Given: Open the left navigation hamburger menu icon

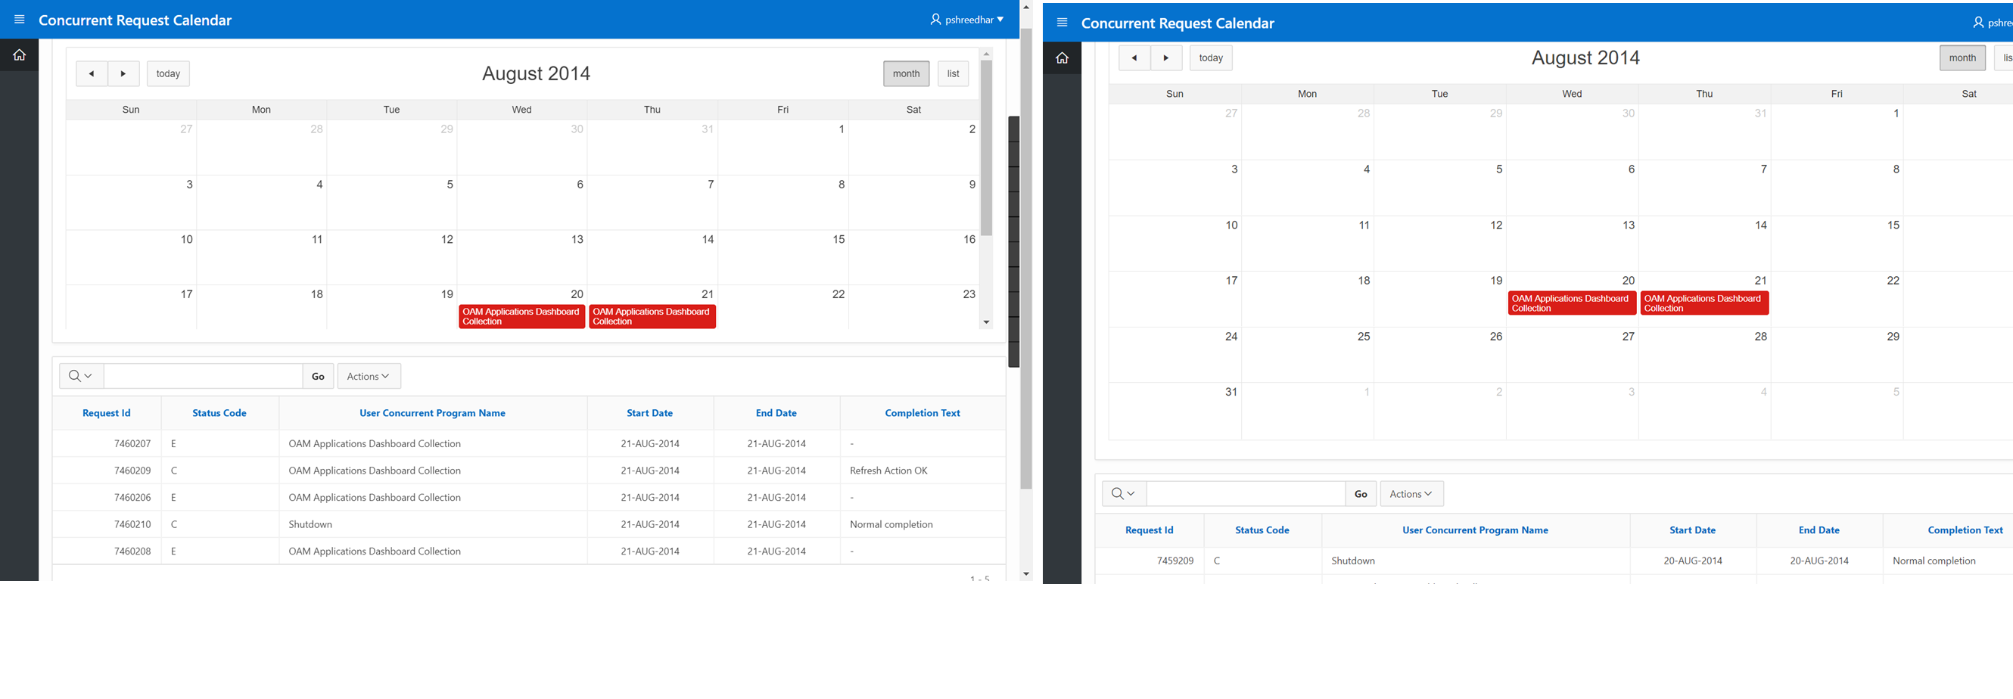Looking at the screenshot, I should tap(19, 20).
